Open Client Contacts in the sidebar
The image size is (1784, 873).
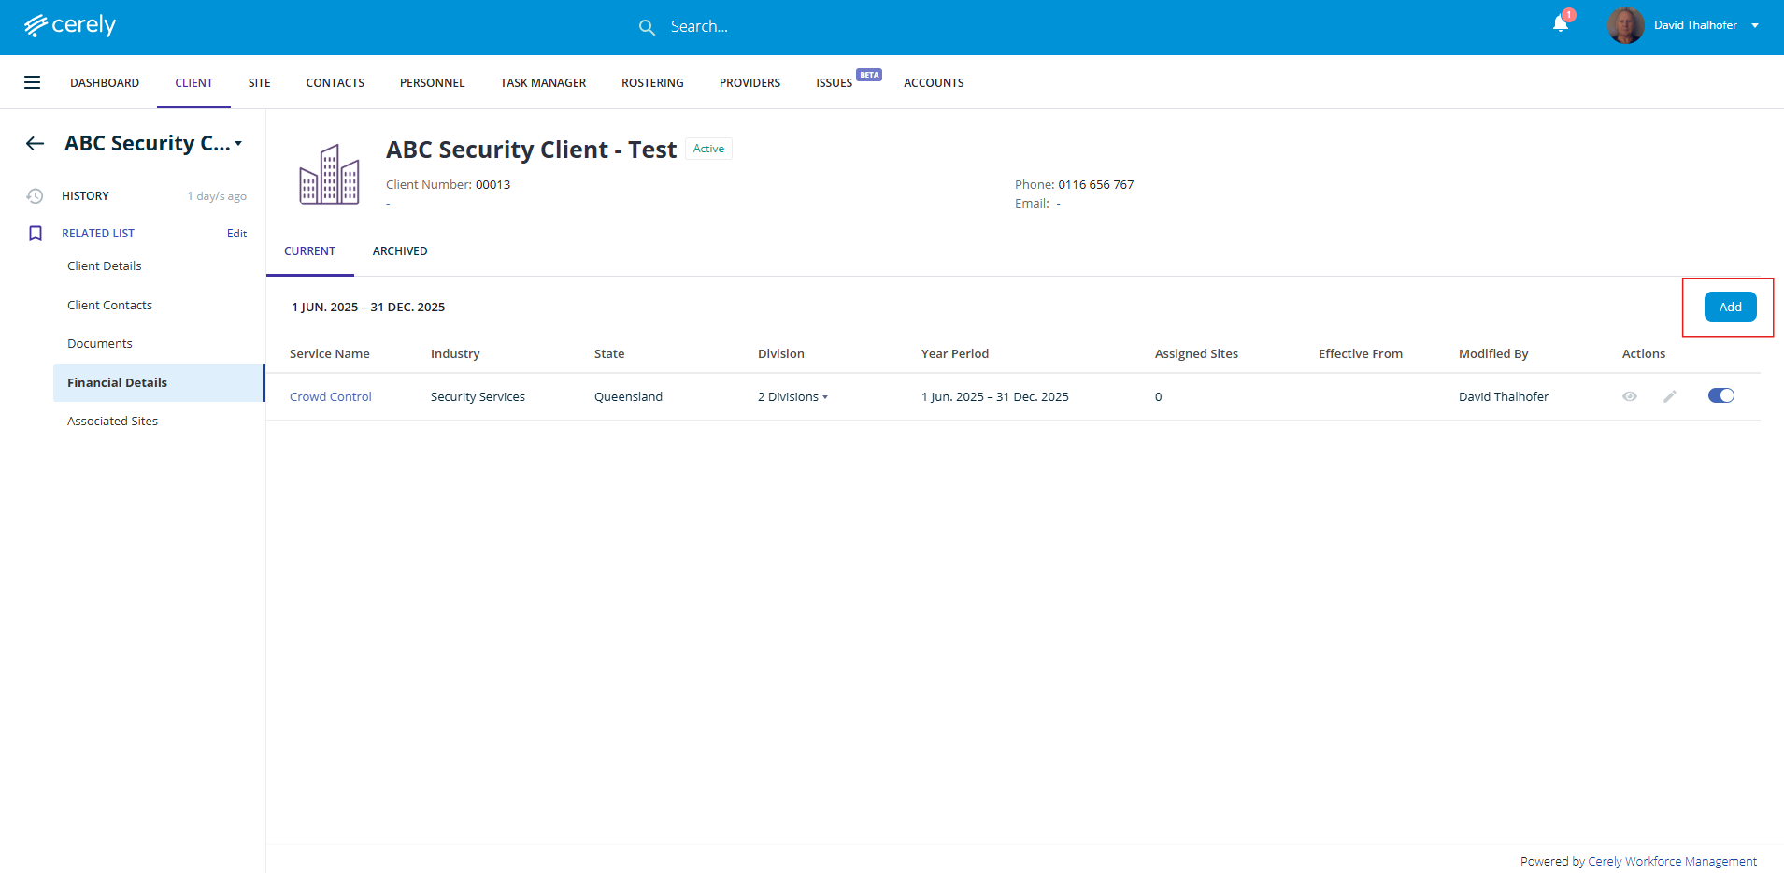pyautogui.click(x=109, y=305)
